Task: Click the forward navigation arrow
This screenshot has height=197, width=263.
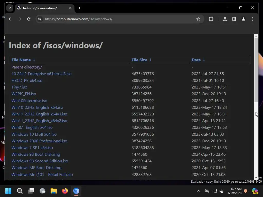Action: pyautogui.click(x=20, y=19)
